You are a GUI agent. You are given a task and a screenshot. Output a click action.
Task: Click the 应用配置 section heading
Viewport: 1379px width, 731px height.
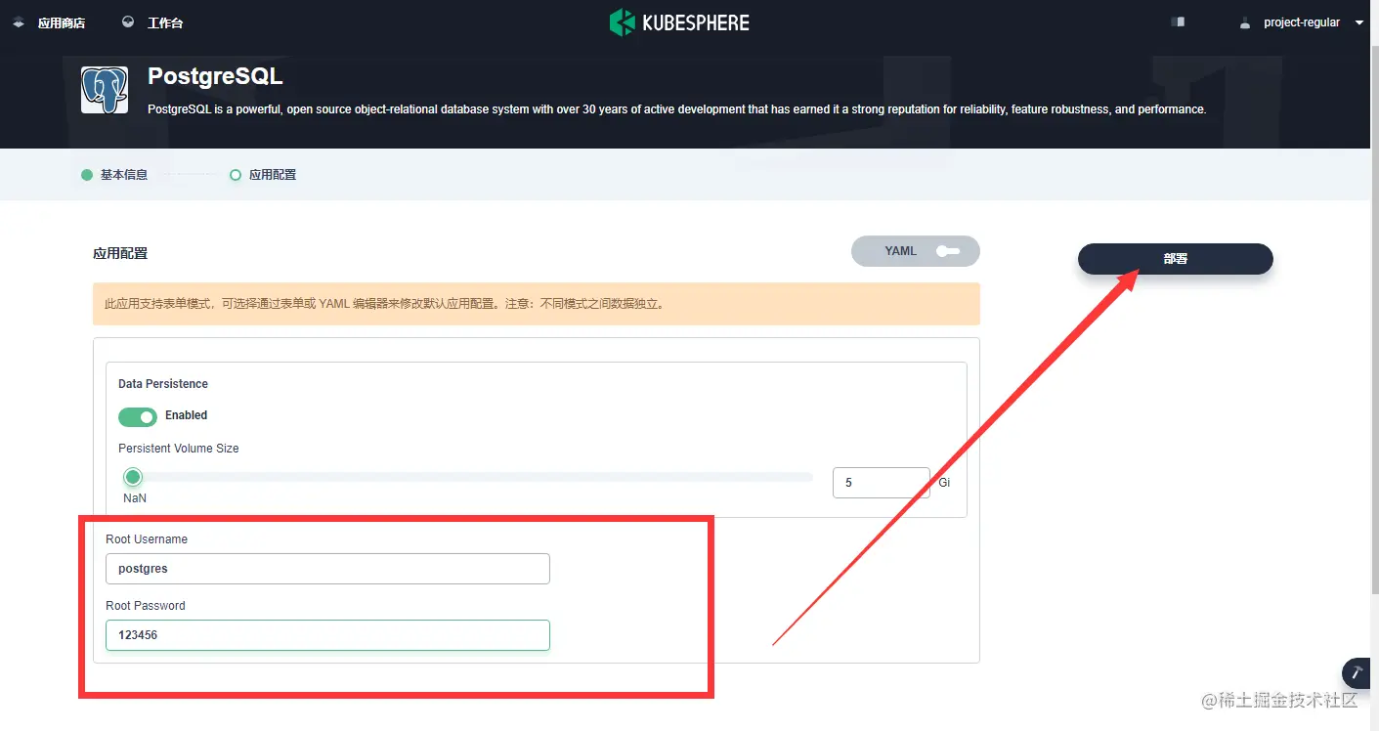click(x=120, y=253)
